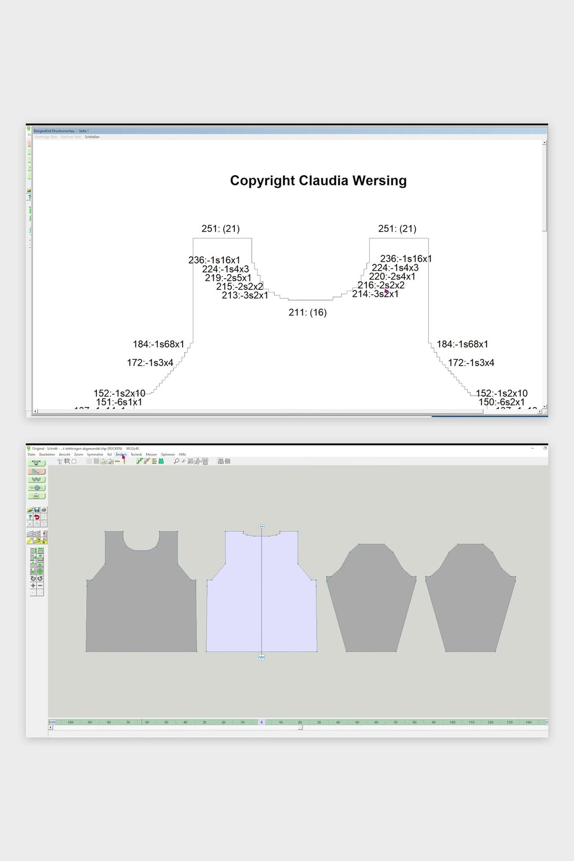Image resolution: width=574 pixels, height=861 pixels.
Task: Click the magnifying glass zoom icon
Action: (x=177, y=461)
